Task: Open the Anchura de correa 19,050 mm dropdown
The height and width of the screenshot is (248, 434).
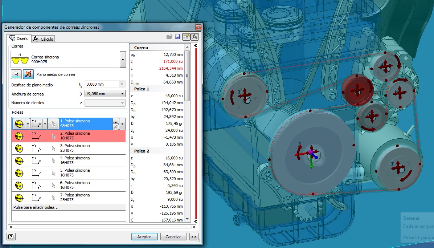Action: [105, 94]
